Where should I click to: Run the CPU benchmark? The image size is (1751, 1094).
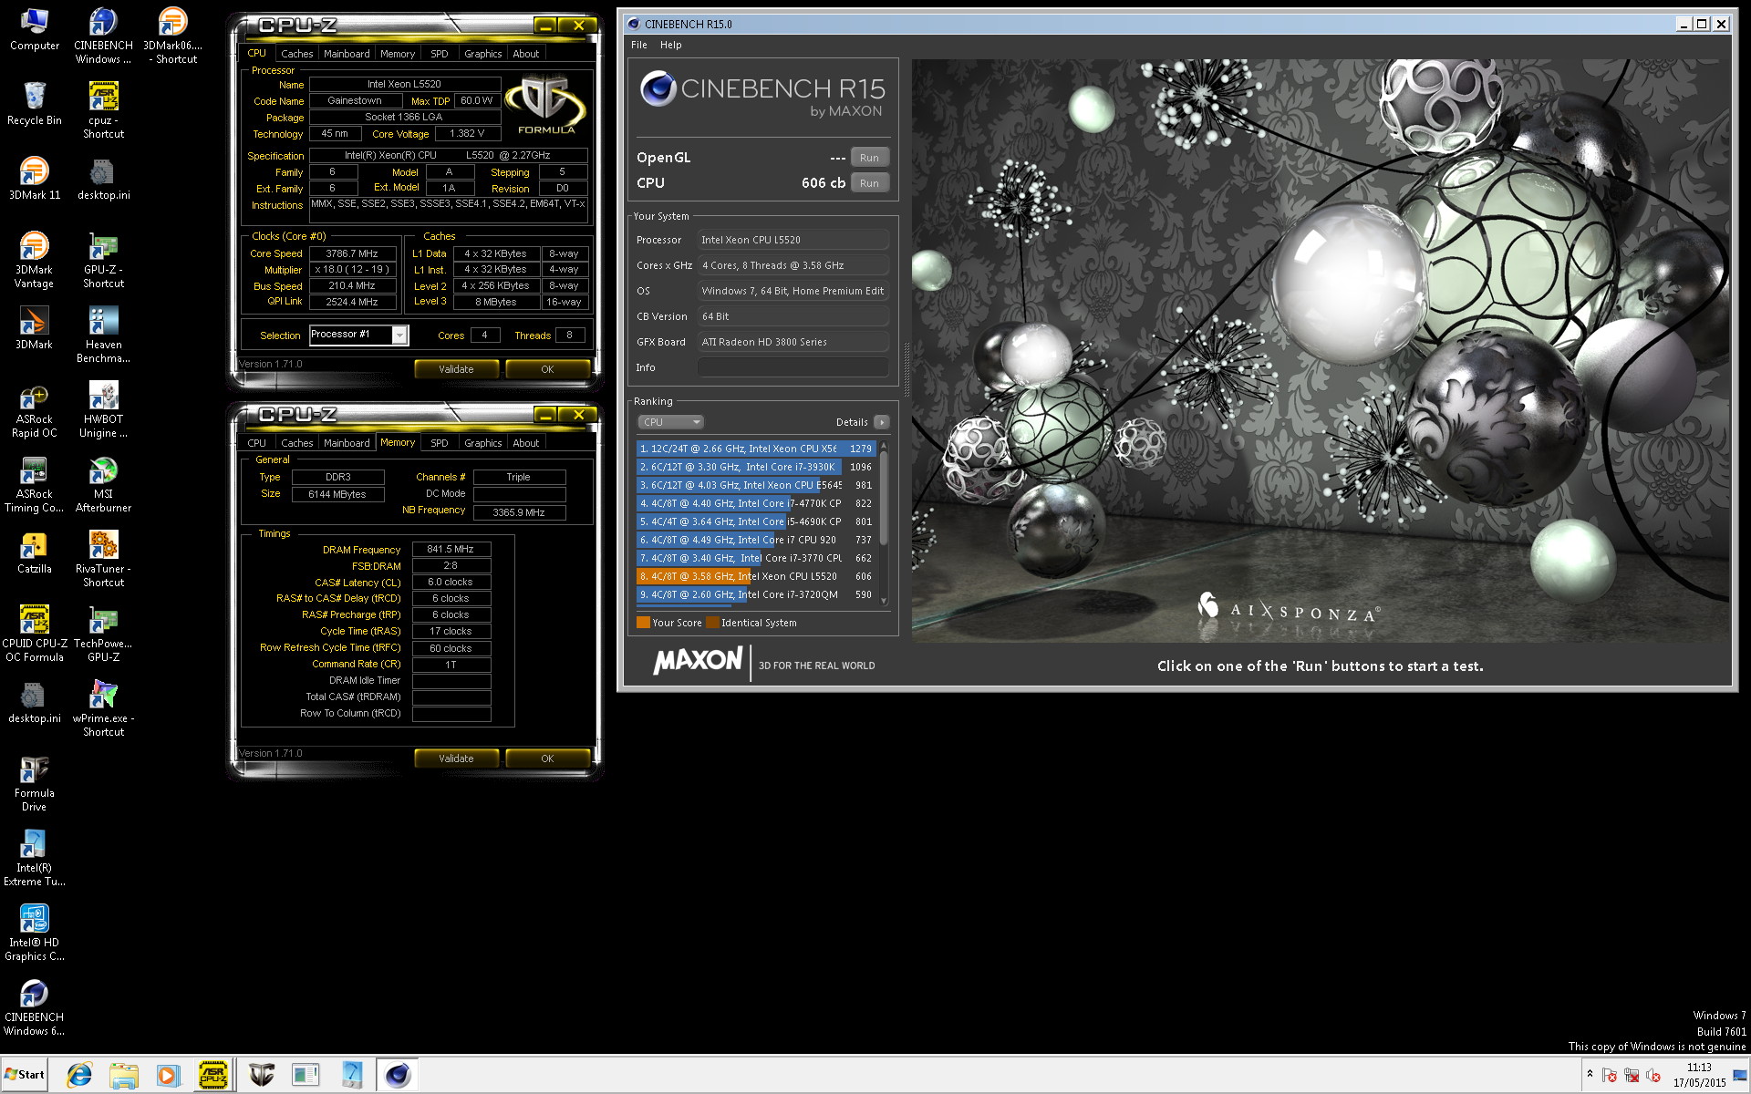[x=869, y=183]
